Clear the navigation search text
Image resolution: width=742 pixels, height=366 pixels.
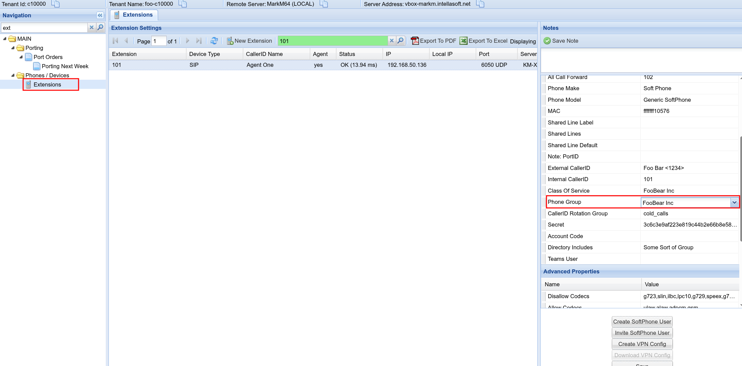(x=91, y=27)
